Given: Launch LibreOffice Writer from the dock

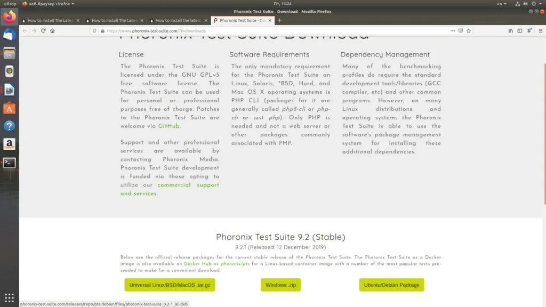Looking at the screenshot, I should click(10, 90).
